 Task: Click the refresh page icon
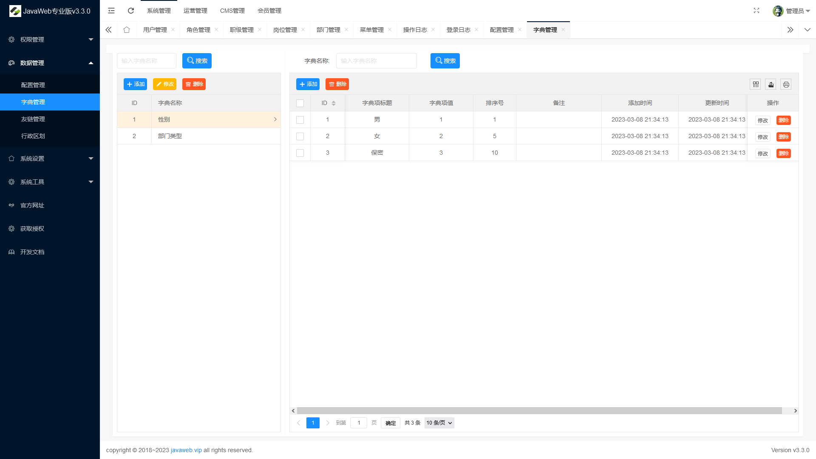[x=131, y=11]
